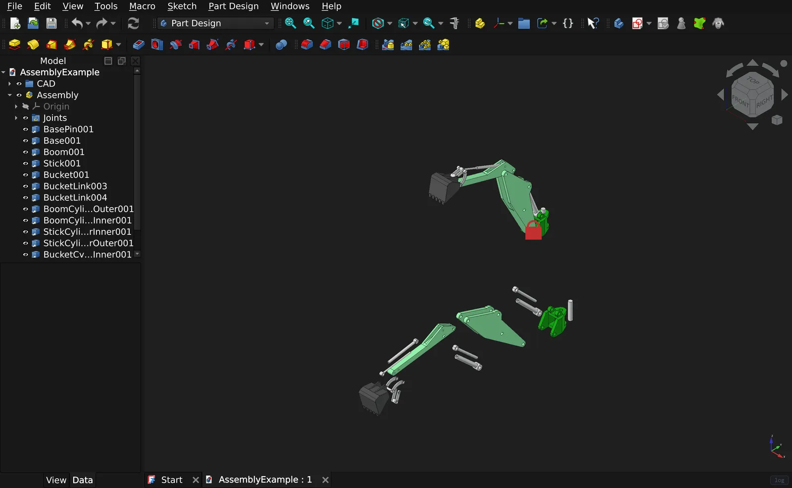This screenshot has height=488, width=792.
Task: Create a new Body with the blue icon
Action: tap(618, 23)
